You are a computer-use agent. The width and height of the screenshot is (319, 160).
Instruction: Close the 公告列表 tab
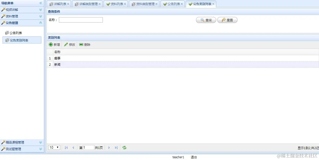[182, 4]
